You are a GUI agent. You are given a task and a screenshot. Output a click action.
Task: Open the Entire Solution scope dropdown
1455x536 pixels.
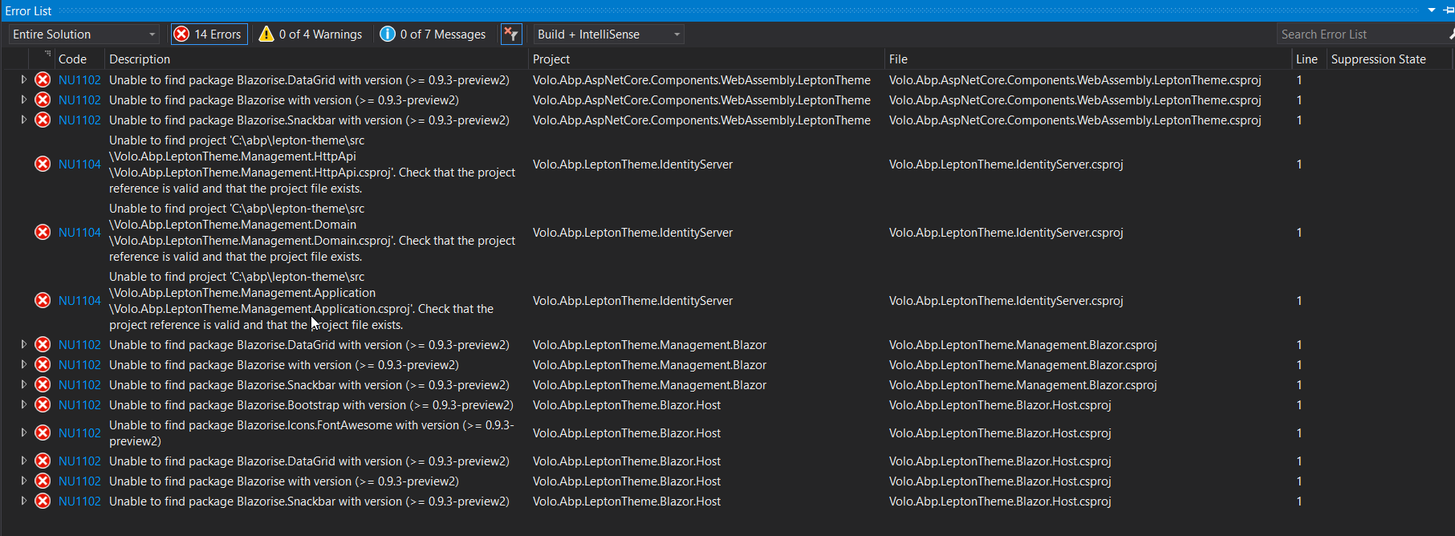pos(83,35)
